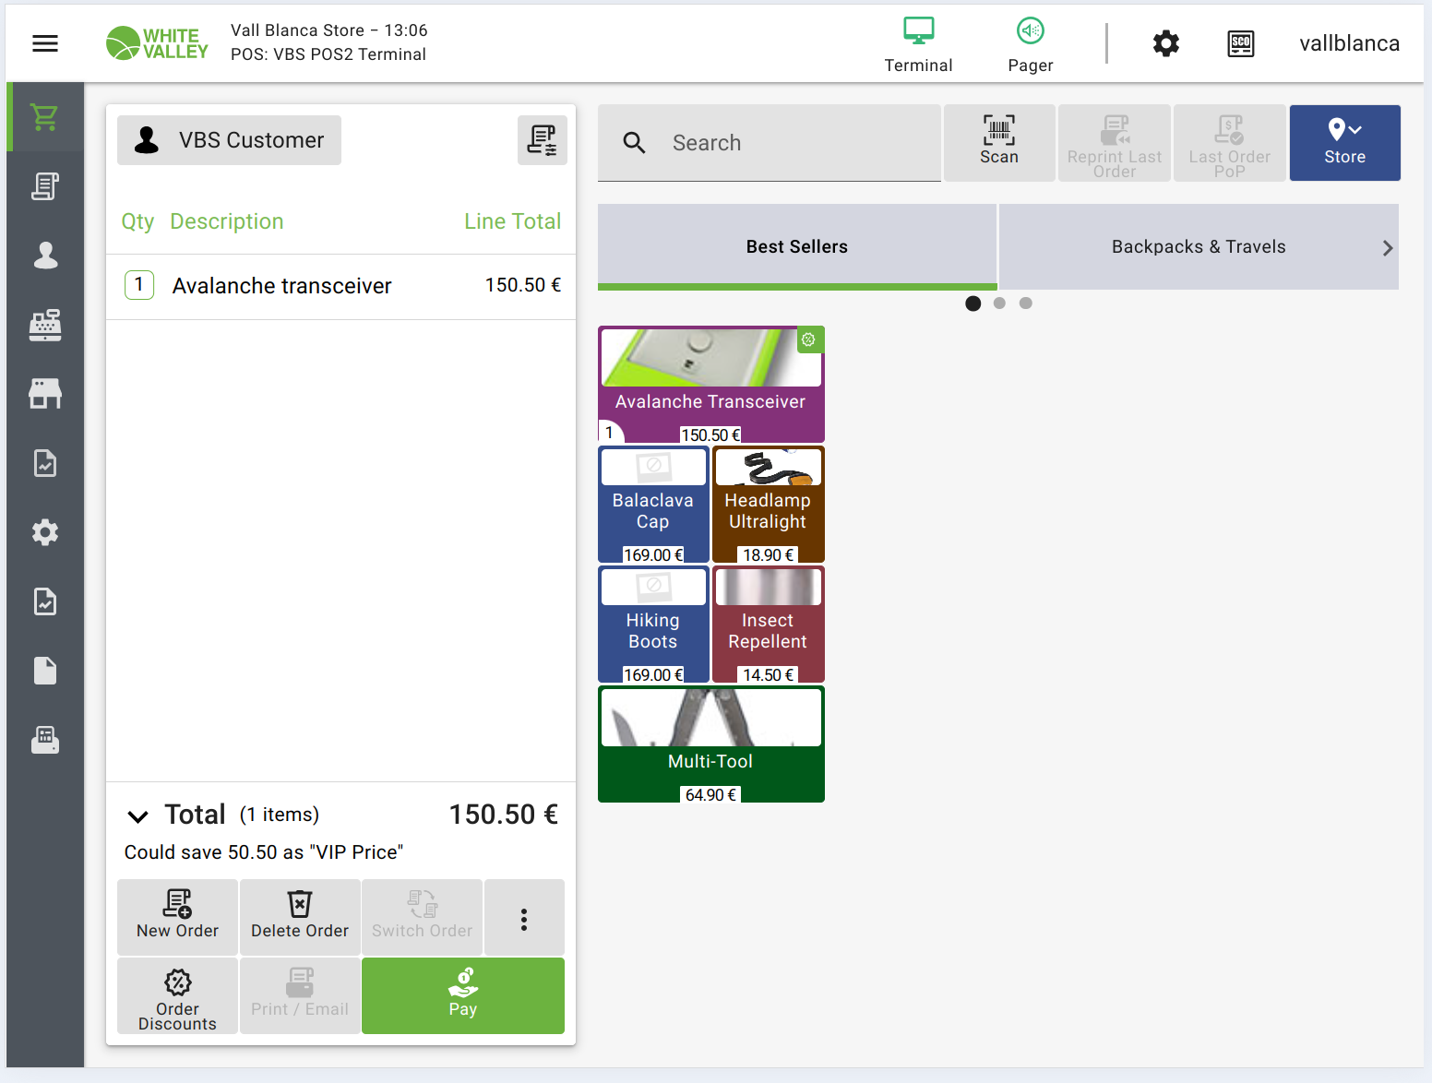Click Delete Order button
Image resolution: width=1432 pixels, height=1083 pixels.
tap(300, 918)
